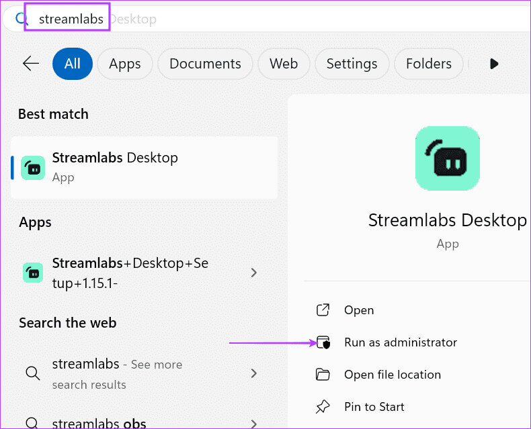
Task: Click the Streamlabs Desktop best match icon
Action: click(33, 168)
